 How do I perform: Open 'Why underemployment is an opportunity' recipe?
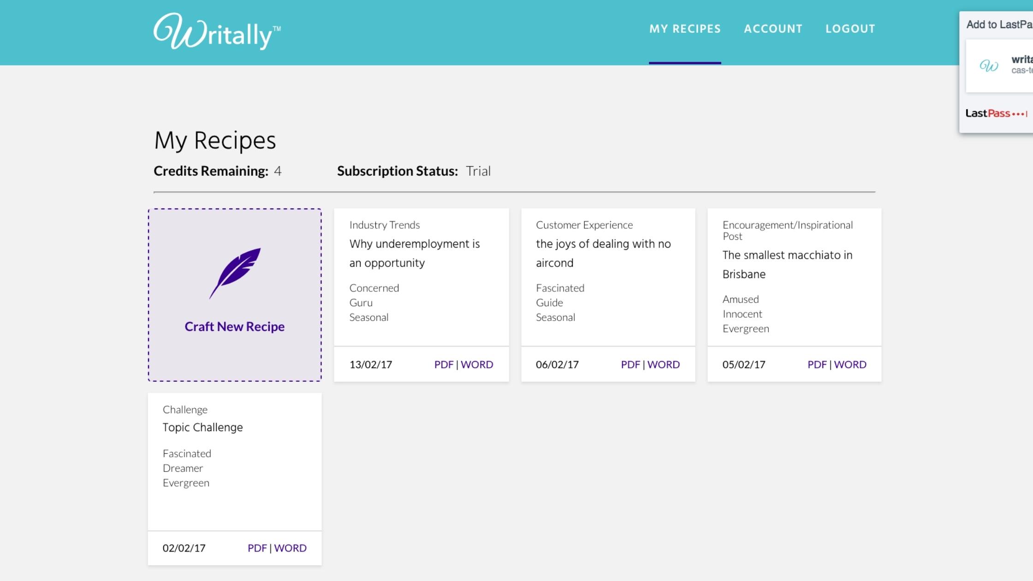[415, 253]
